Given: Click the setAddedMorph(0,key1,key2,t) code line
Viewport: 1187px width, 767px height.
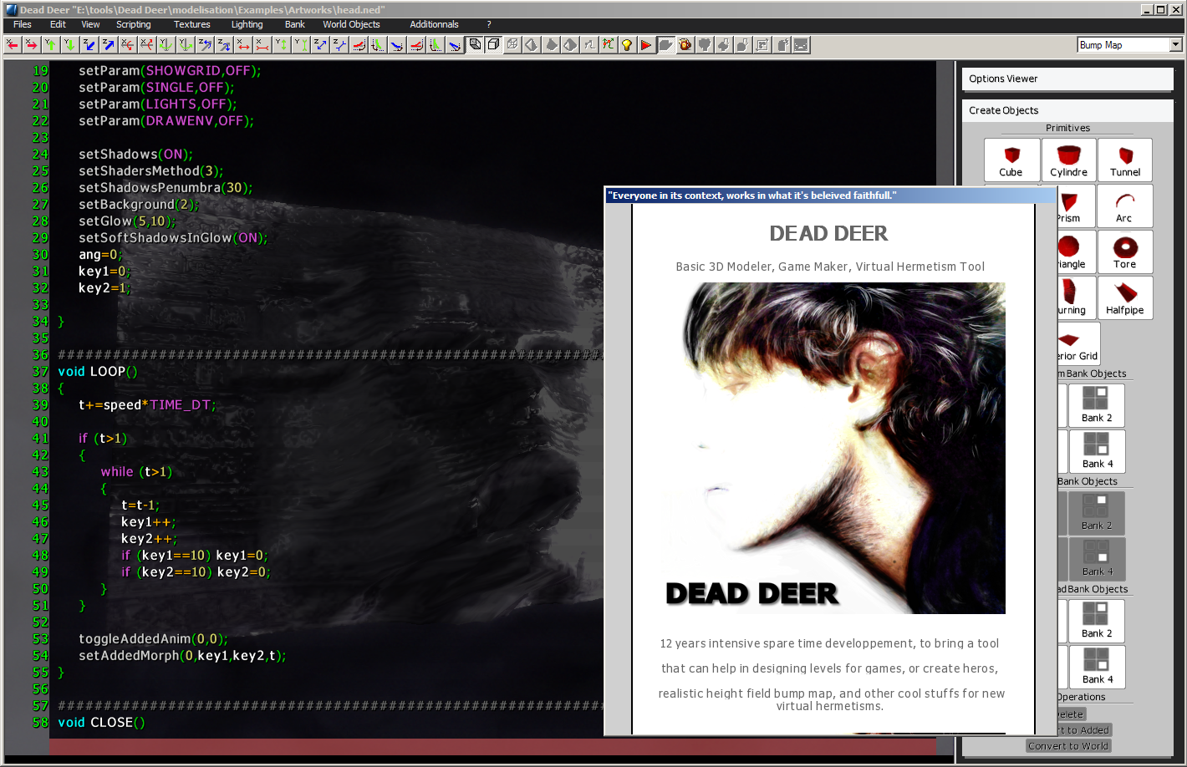Looking at the screenshot, I should pos(182,655).
